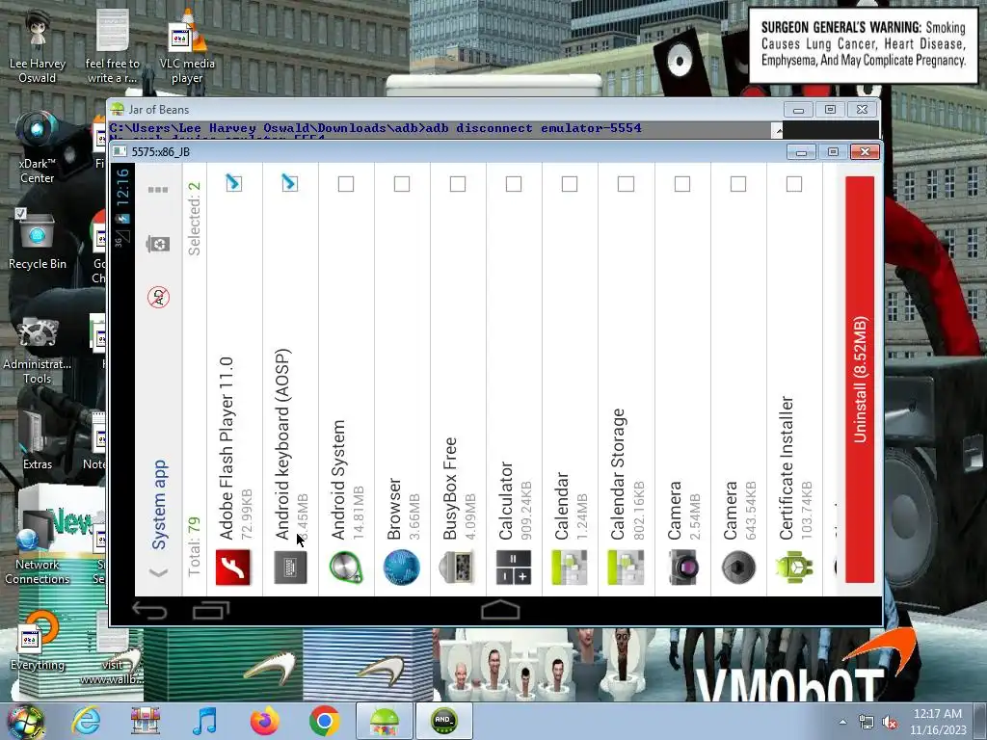Show hidden system tray icons

pos(842,723)
